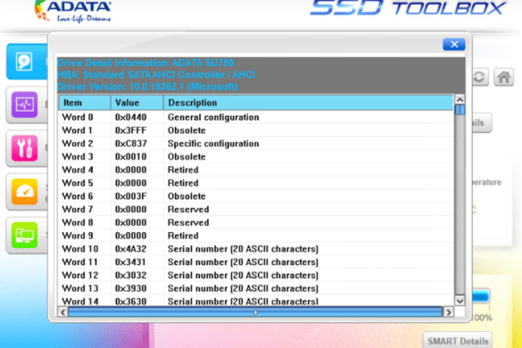Select the Word 2 row
522x348 pixels.
[x=256, y=144]
